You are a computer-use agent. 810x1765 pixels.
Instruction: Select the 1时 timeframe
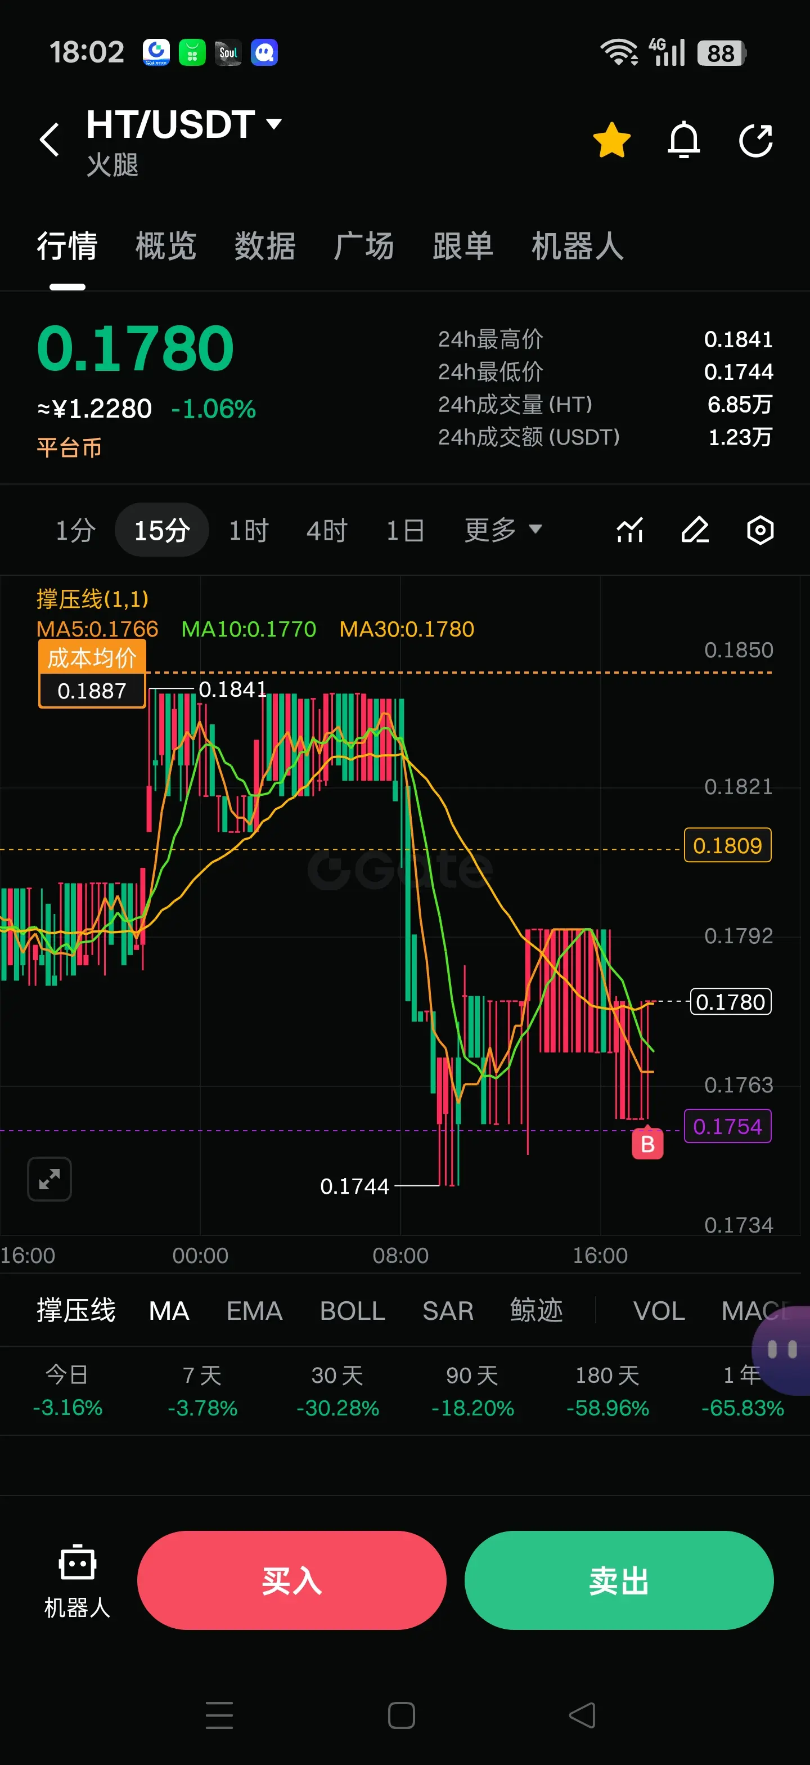click(x=249, y=530)
